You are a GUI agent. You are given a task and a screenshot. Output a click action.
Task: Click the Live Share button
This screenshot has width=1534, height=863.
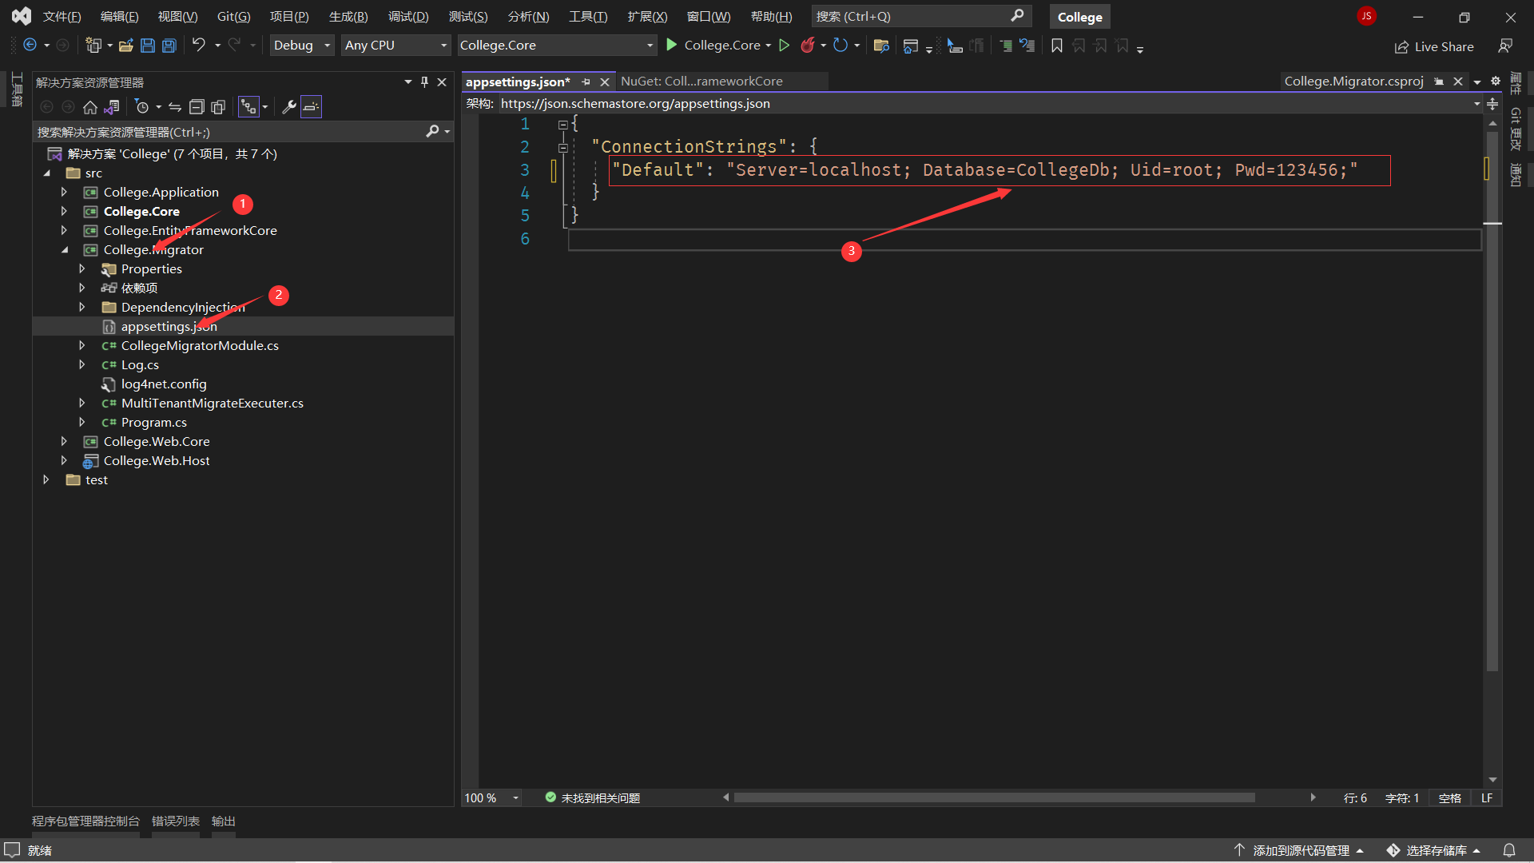click(1434, 46)
